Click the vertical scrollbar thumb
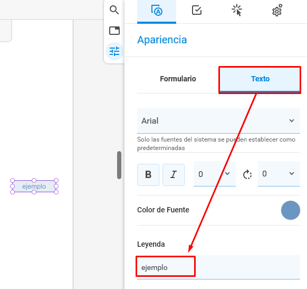This screenshot has width=307, height=289. pyautogui.click(x=119, y=165)
